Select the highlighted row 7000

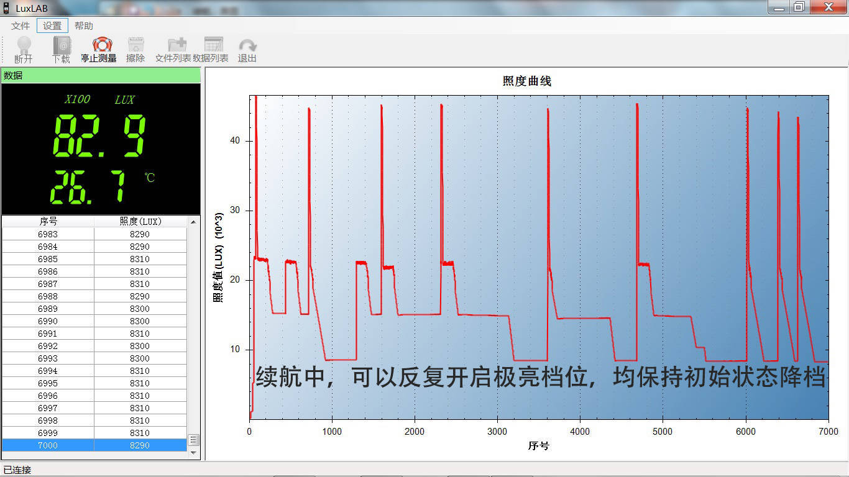[93, 445]
